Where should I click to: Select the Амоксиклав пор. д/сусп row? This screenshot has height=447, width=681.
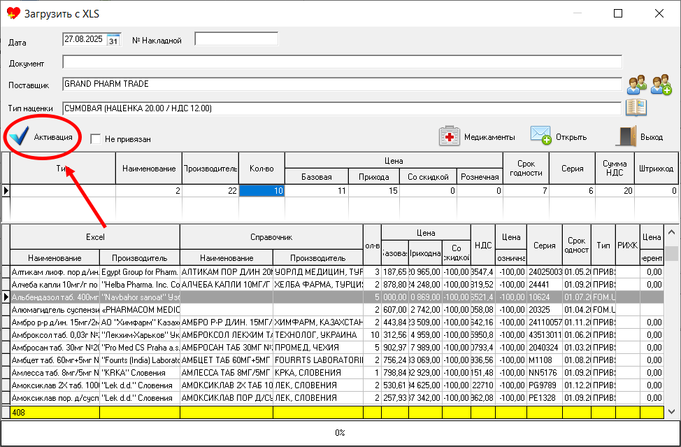pos(55,397)
